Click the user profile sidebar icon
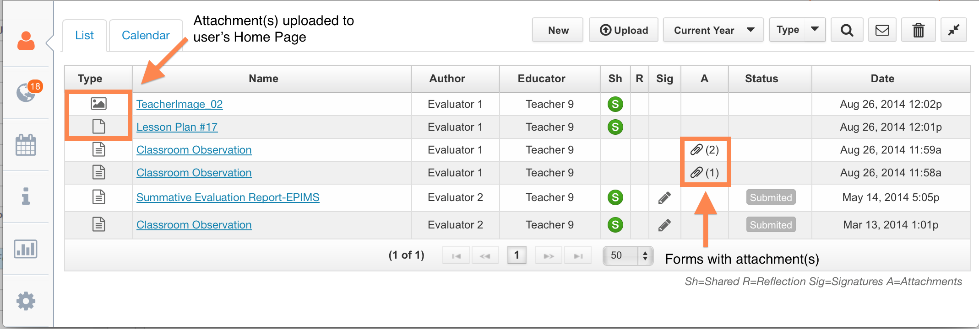The image size is (979, 329). [x=26, y=41]
